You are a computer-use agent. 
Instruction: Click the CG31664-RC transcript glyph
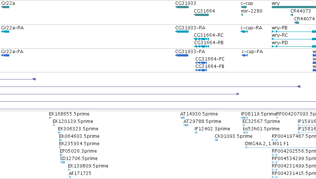202,39
